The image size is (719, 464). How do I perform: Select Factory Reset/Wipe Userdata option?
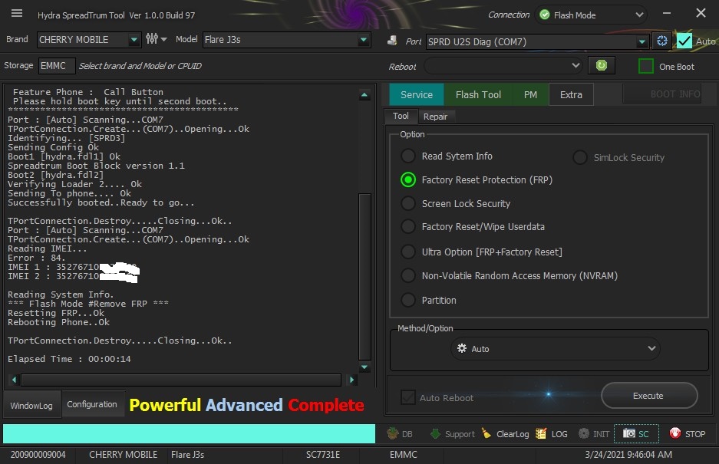(407, 226)
